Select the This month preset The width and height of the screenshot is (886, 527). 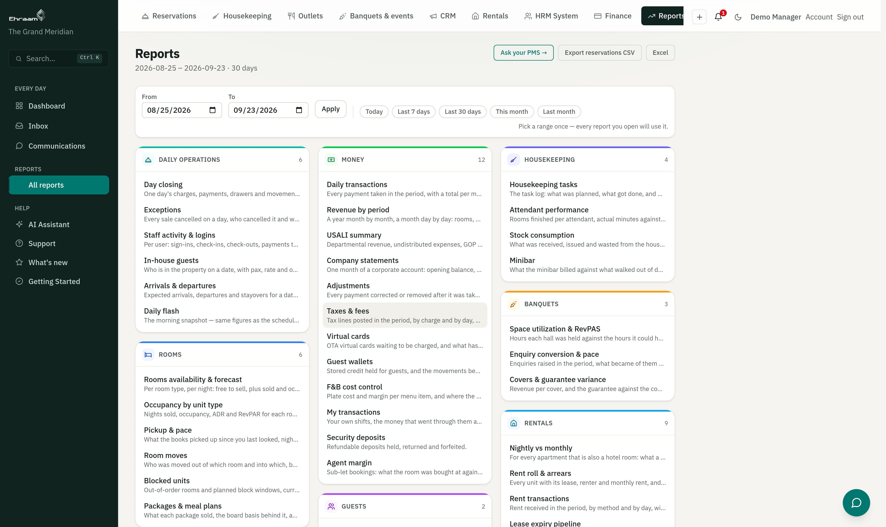(x=511, y=111)
